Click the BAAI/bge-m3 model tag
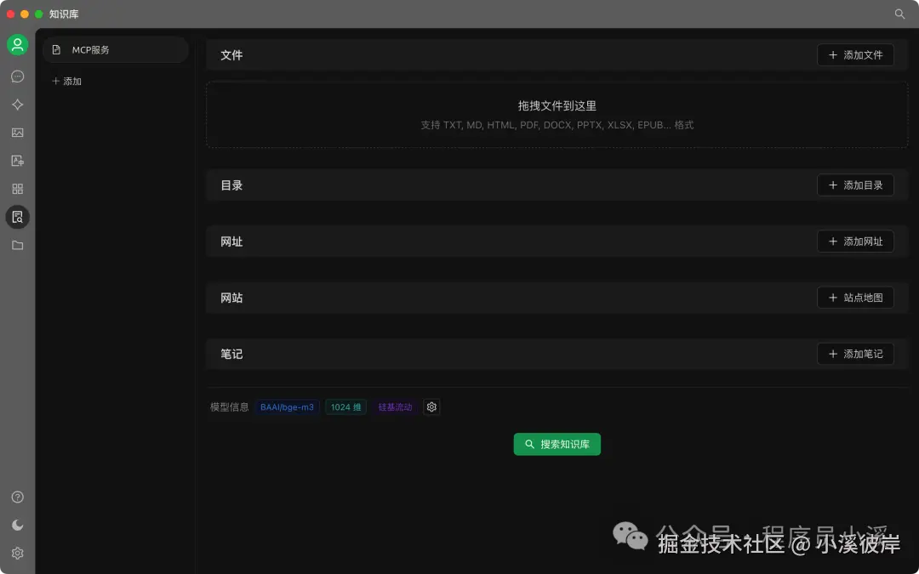The image size is (919, 574). [287, 406]
